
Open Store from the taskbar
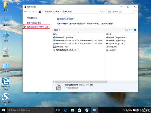[x=80, y=110]
